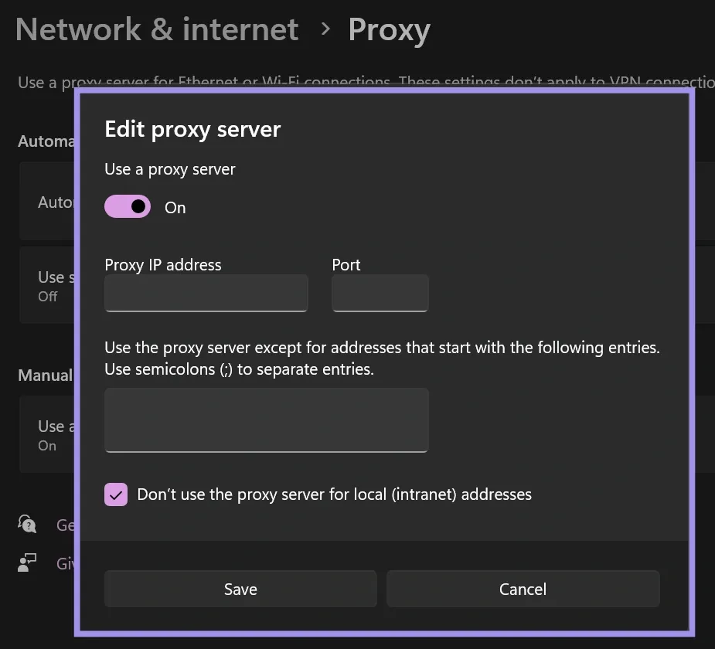Open the manual Use a proxy server row
715x649 pixels.
48,434
